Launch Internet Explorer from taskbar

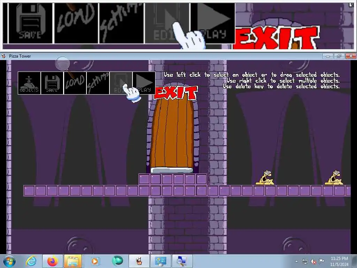pos(31,261)
